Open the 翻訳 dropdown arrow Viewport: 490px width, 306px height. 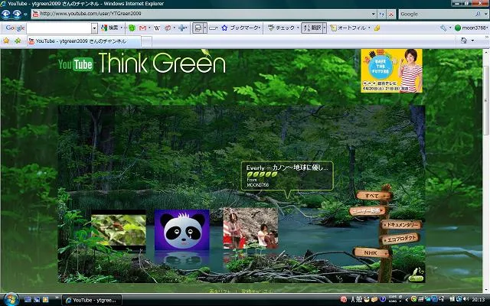click(325, 28)
